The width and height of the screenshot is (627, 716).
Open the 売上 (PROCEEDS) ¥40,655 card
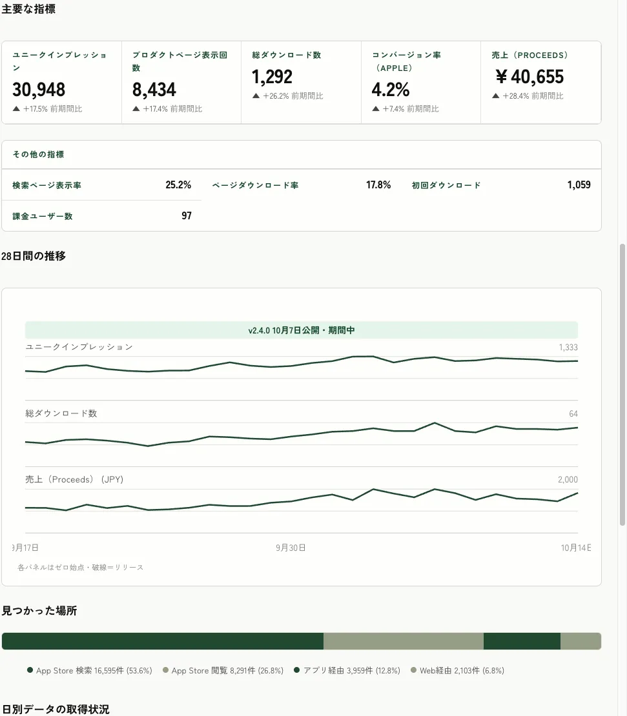[540, 82]
